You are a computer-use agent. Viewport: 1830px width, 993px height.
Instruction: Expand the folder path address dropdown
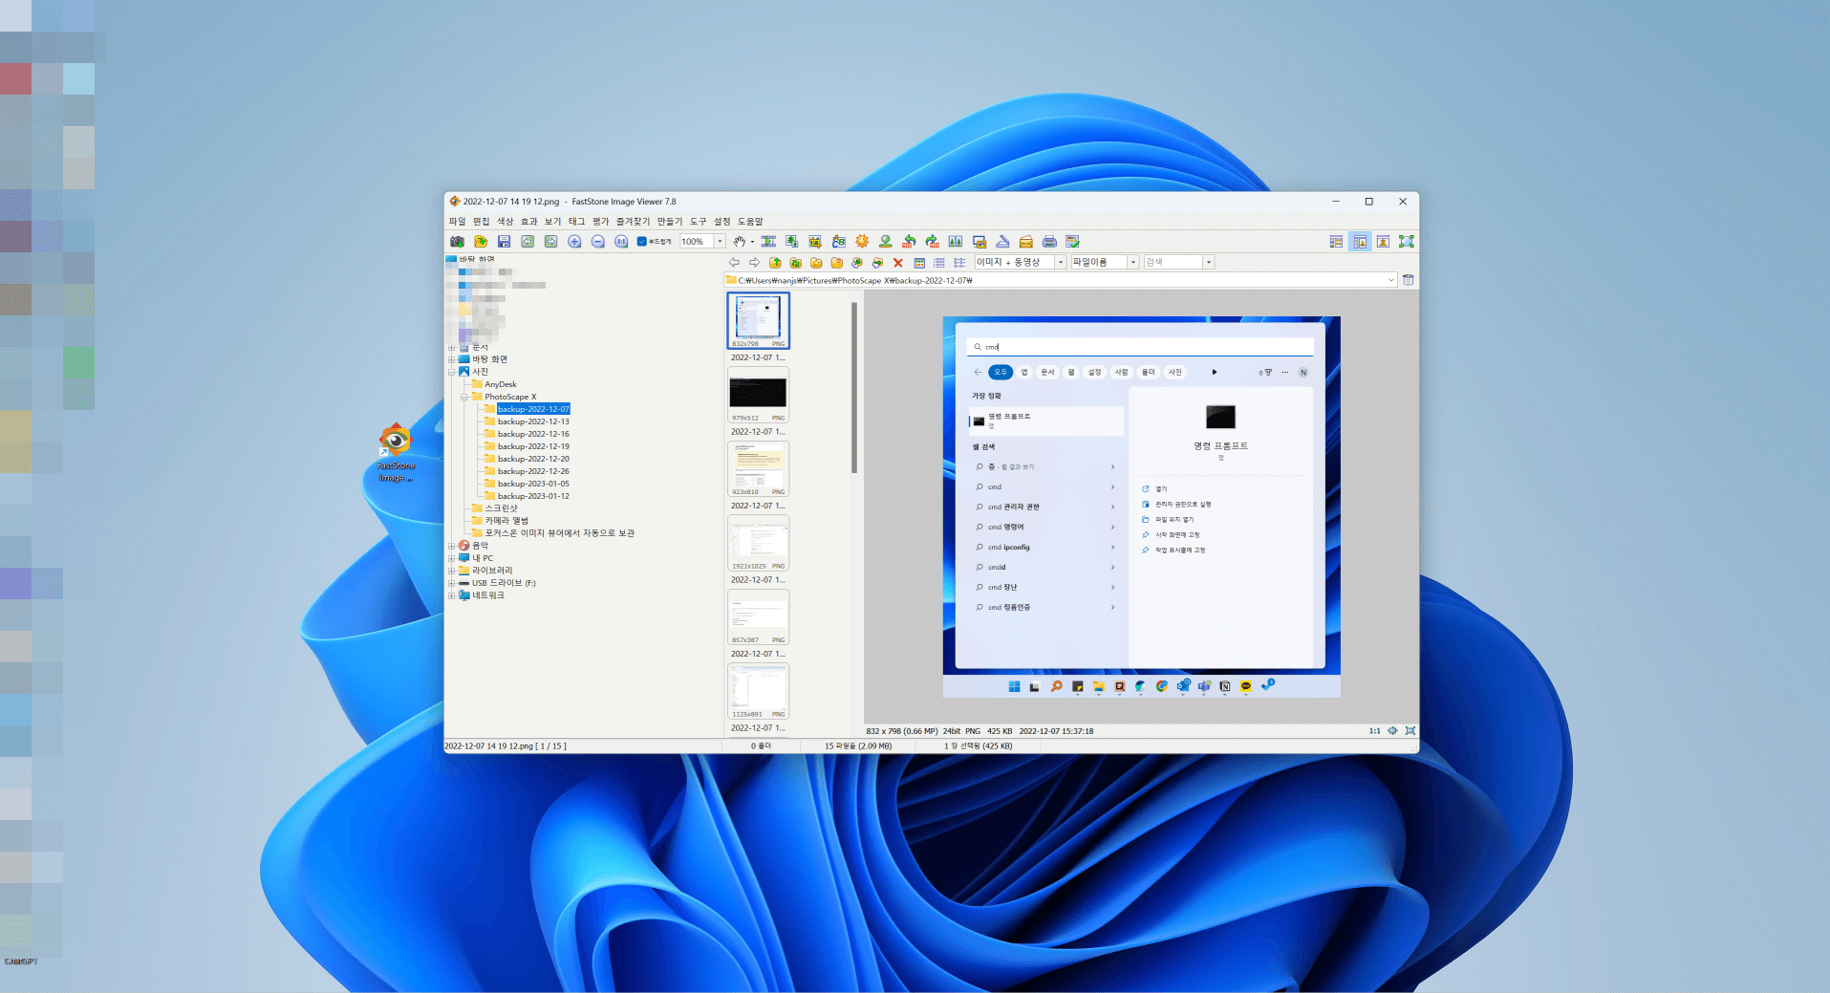(1390, 280)
